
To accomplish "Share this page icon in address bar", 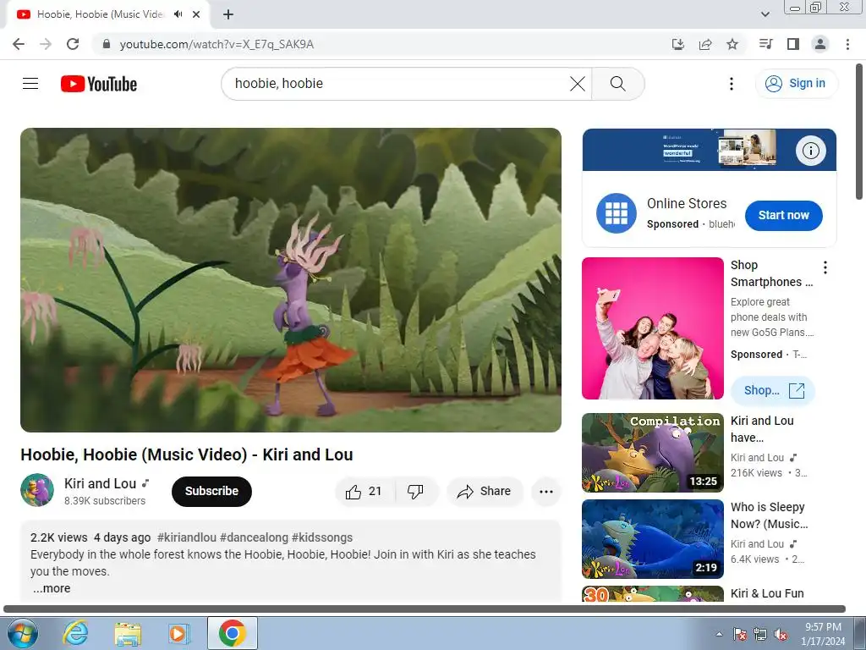I will (x=705, y=44).
